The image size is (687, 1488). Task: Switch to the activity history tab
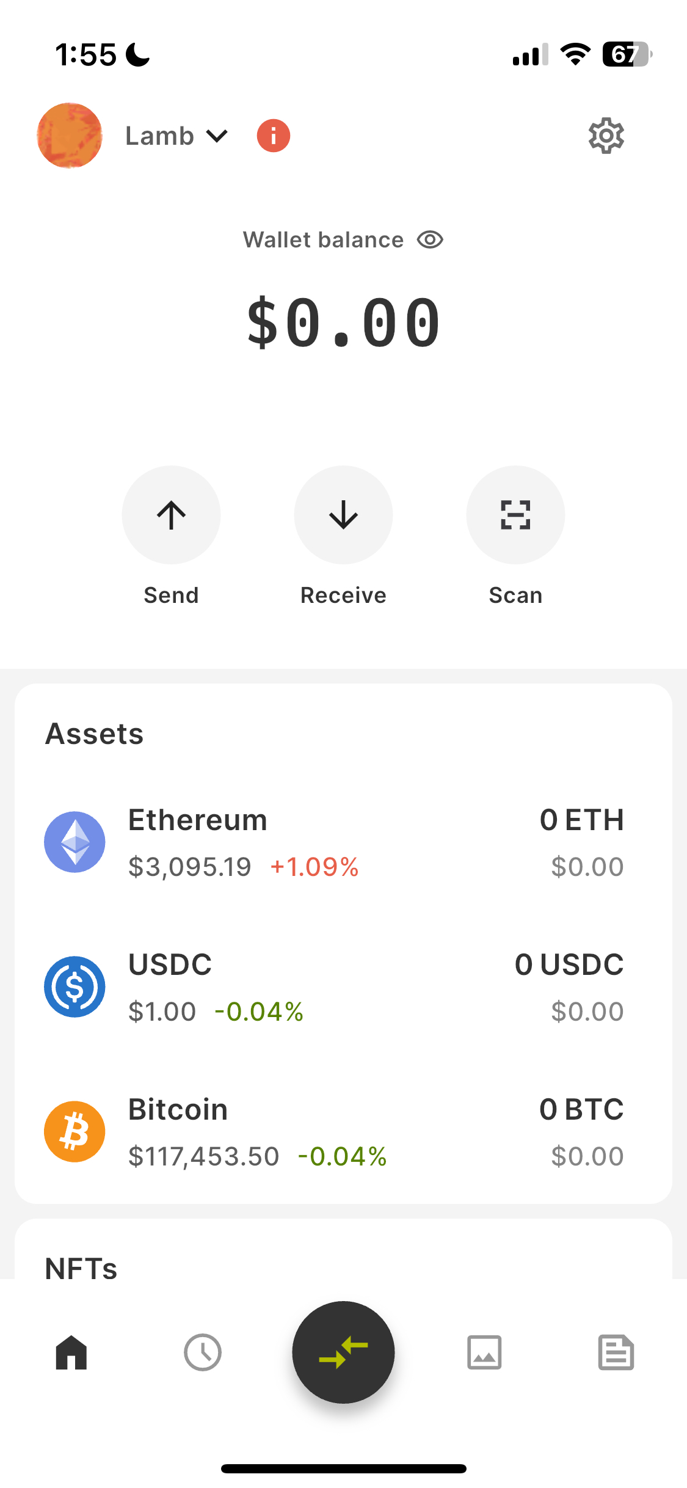(x=203, y=1352)
